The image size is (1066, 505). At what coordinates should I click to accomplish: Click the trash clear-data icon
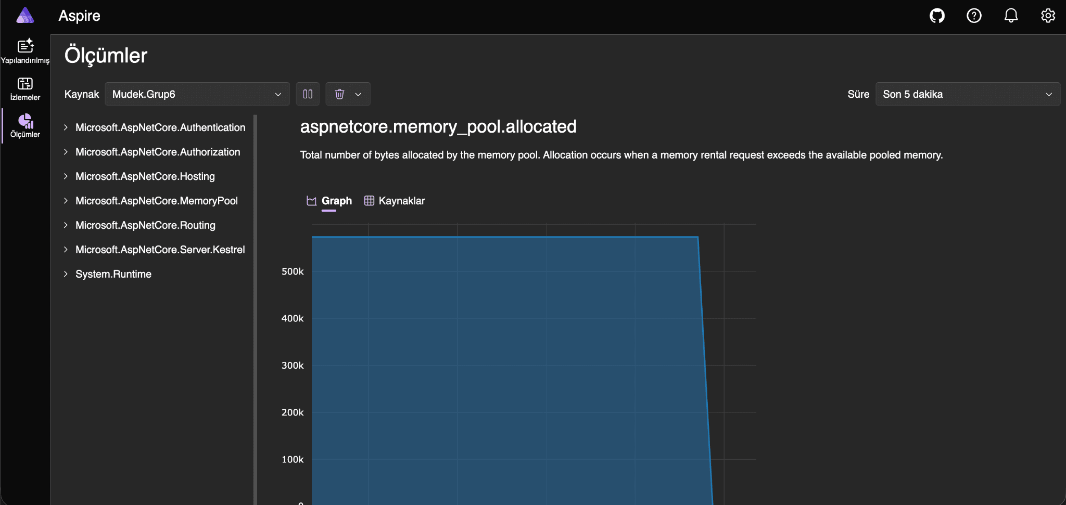point(339,94)
